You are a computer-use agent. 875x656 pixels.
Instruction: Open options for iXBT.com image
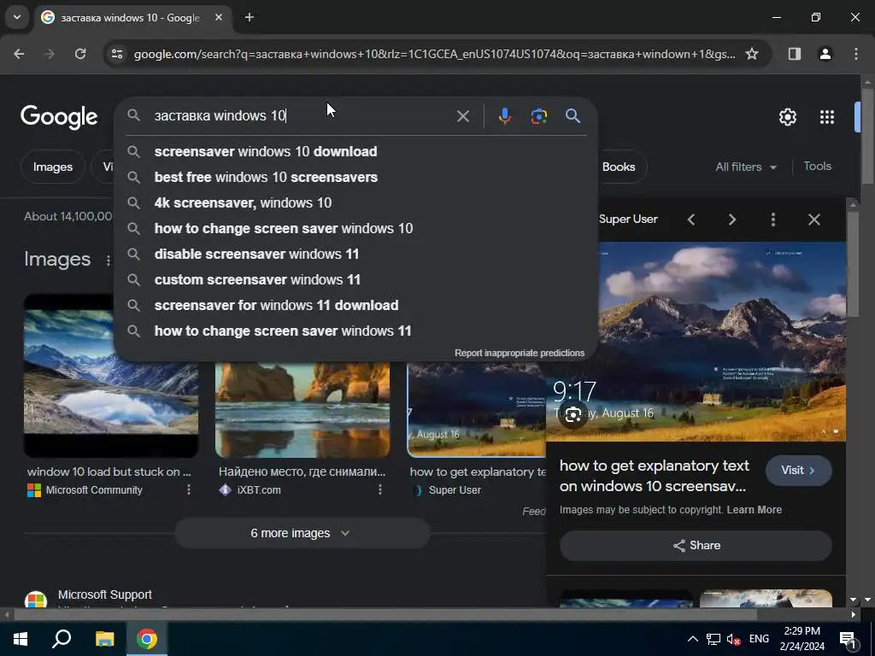pos(380,489)
